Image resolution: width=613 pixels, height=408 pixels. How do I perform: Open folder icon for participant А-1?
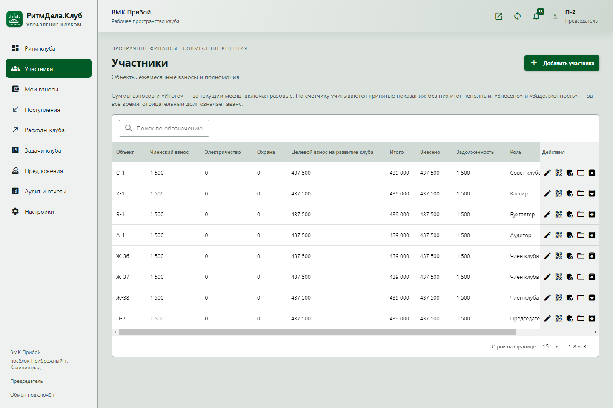click(581, 235)
